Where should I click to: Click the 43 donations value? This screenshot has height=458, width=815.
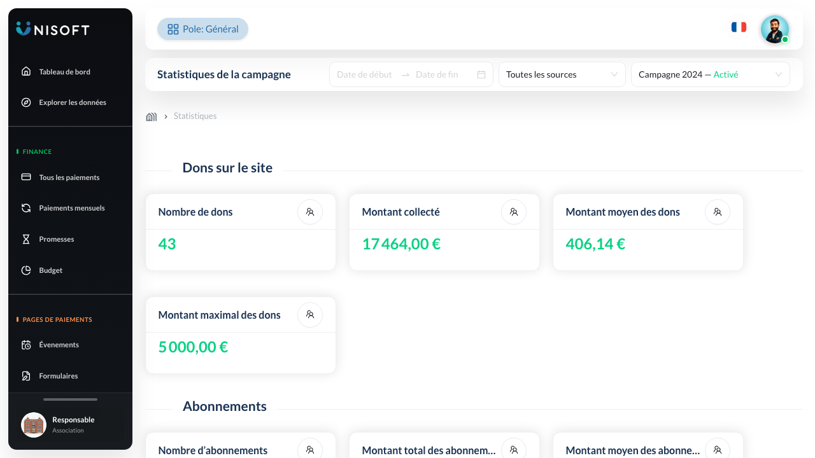167,244
